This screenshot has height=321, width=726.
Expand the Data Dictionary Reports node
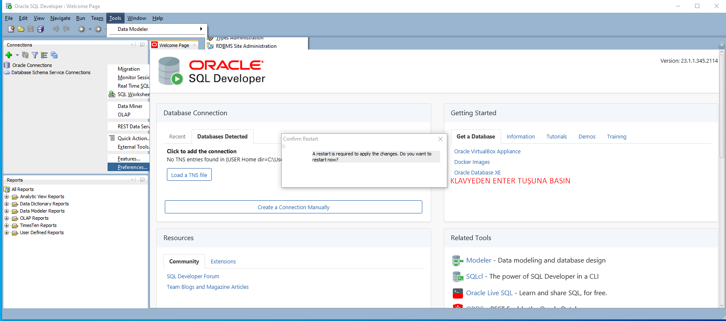6,204
